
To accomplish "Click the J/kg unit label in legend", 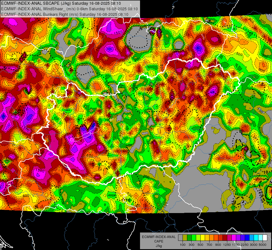I will [x=159, y=246].
